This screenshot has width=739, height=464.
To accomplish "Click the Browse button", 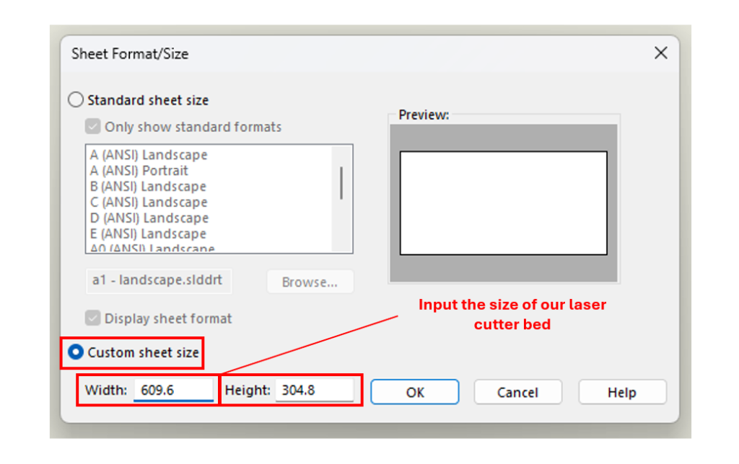I will tap(310, 282).
